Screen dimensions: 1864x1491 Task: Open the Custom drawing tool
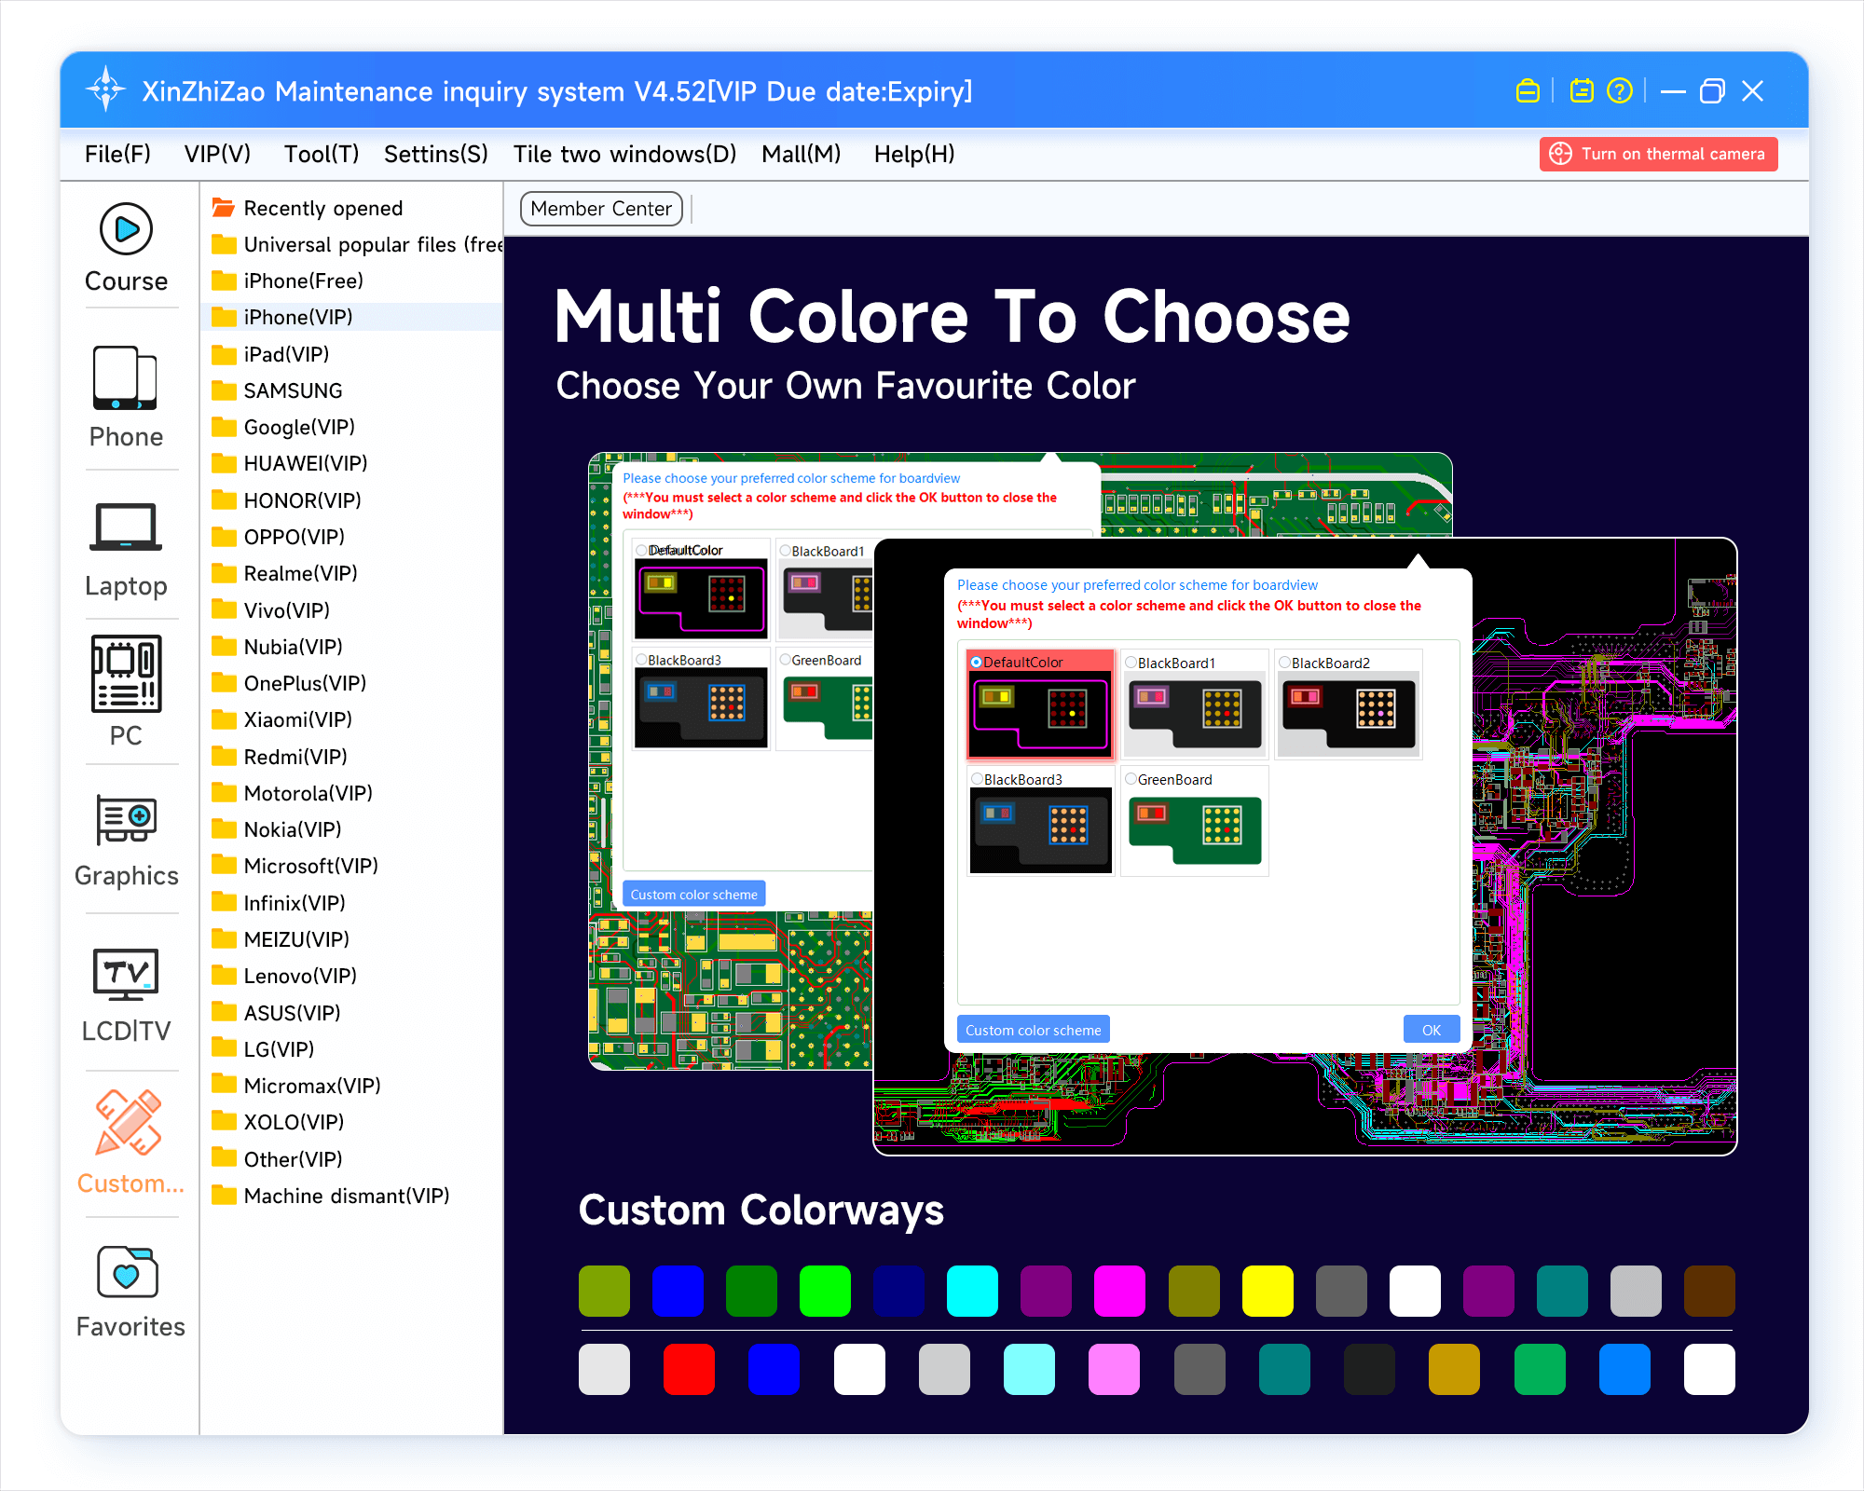pos(128,1123)
